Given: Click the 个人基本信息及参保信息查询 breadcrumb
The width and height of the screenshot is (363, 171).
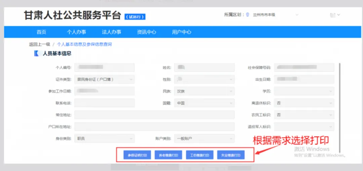Looking at the screenshot, I should tap(84, 44).
